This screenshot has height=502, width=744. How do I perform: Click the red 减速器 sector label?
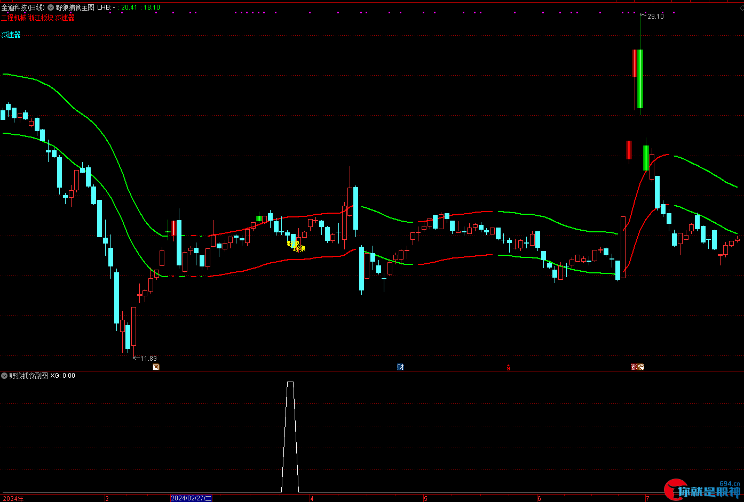coord(65,18)
